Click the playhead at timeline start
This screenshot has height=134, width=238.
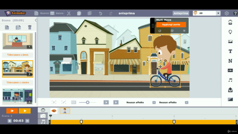[x=51, y=116]
